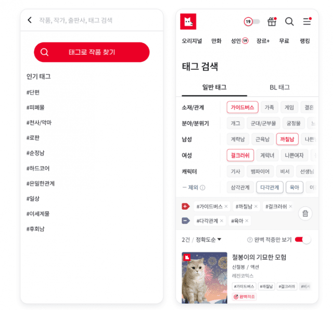Select the 나쁜여자 tag chip
The width and height of the screenshot is (333, 310).
294,156
